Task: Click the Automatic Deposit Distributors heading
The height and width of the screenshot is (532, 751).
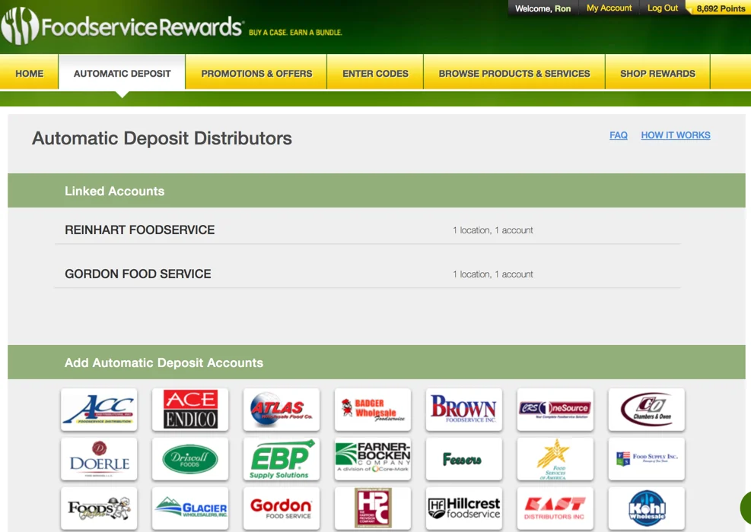Action: pyautogui.click(x=162, y=138)
